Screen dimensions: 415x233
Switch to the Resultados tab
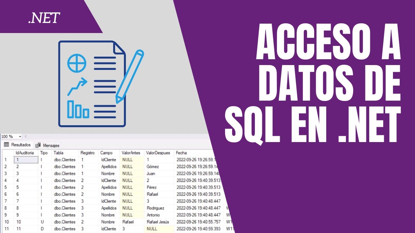[x=18, y=145]
